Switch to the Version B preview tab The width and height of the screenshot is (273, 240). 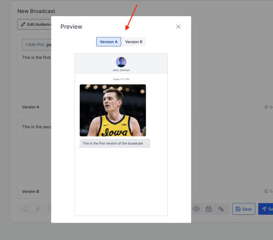[x=134, y=42]
